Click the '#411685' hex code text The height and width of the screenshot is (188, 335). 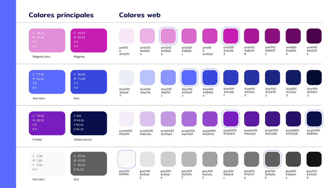(x=271, y=134)
